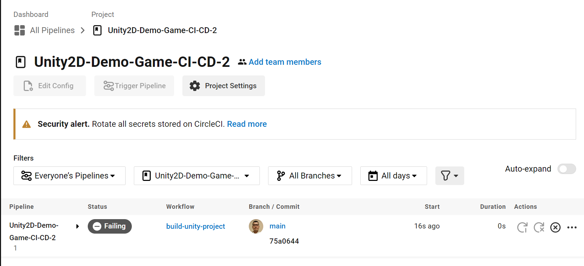Open the build-unity-project workflow
The image size is (584, 266).
click(195, 226)
